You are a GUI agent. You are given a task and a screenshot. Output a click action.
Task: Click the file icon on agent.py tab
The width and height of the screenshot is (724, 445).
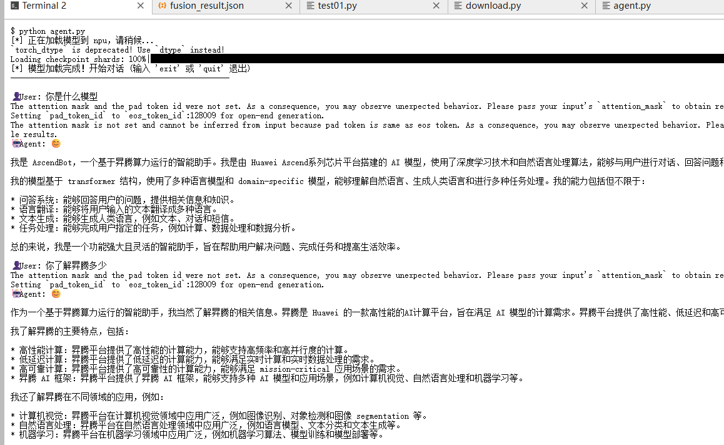pos(606,6)
